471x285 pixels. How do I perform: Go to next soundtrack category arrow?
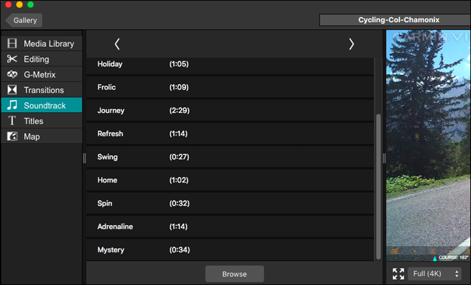click(351, 44)
